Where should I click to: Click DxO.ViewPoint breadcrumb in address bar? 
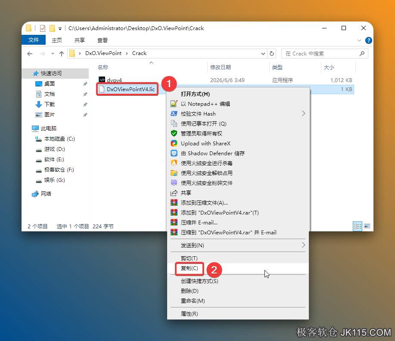103,53
